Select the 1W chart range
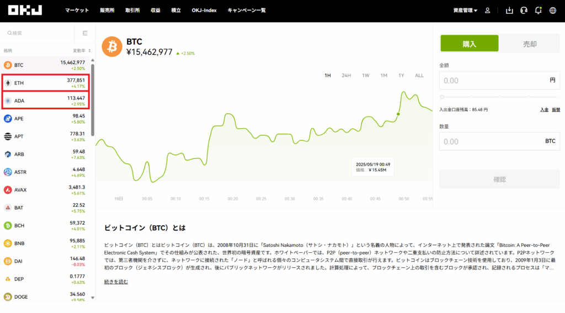Viewport: 565px width, 313px height. coord(366,76)
